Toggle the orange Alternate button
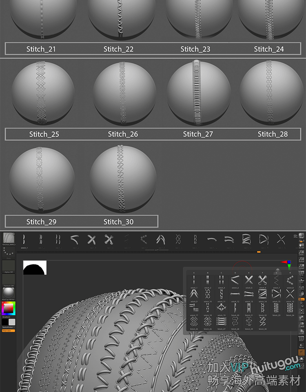Viewport: 306px width, 392px height. click(x=9, y=330)
